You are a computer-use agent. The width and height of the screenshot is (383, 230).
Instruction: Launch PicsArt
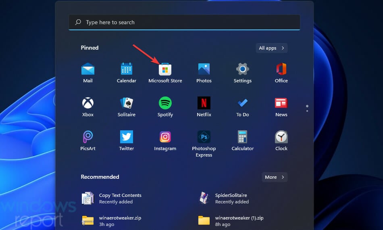(x=88, y=140)
